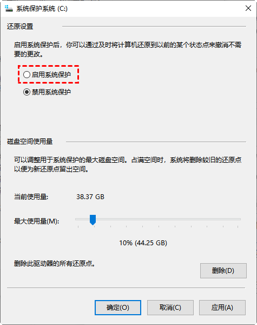Click the 10% (44.25 GB) percentage text

pyautogui.click(x=143, y=243)
